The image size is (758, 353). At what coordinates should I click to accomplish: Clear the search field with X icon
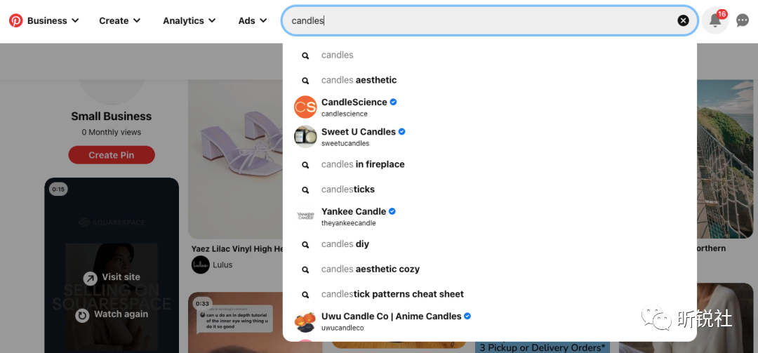[x=683, y=20]
